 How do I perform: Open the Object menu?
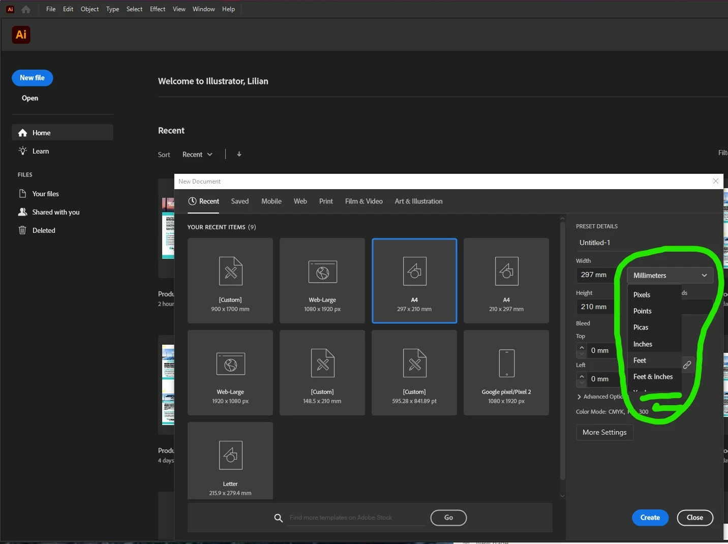tap(89, 9)
